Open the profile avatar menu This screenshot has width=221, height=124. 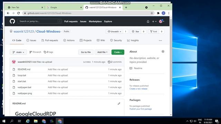coord(162,21)
